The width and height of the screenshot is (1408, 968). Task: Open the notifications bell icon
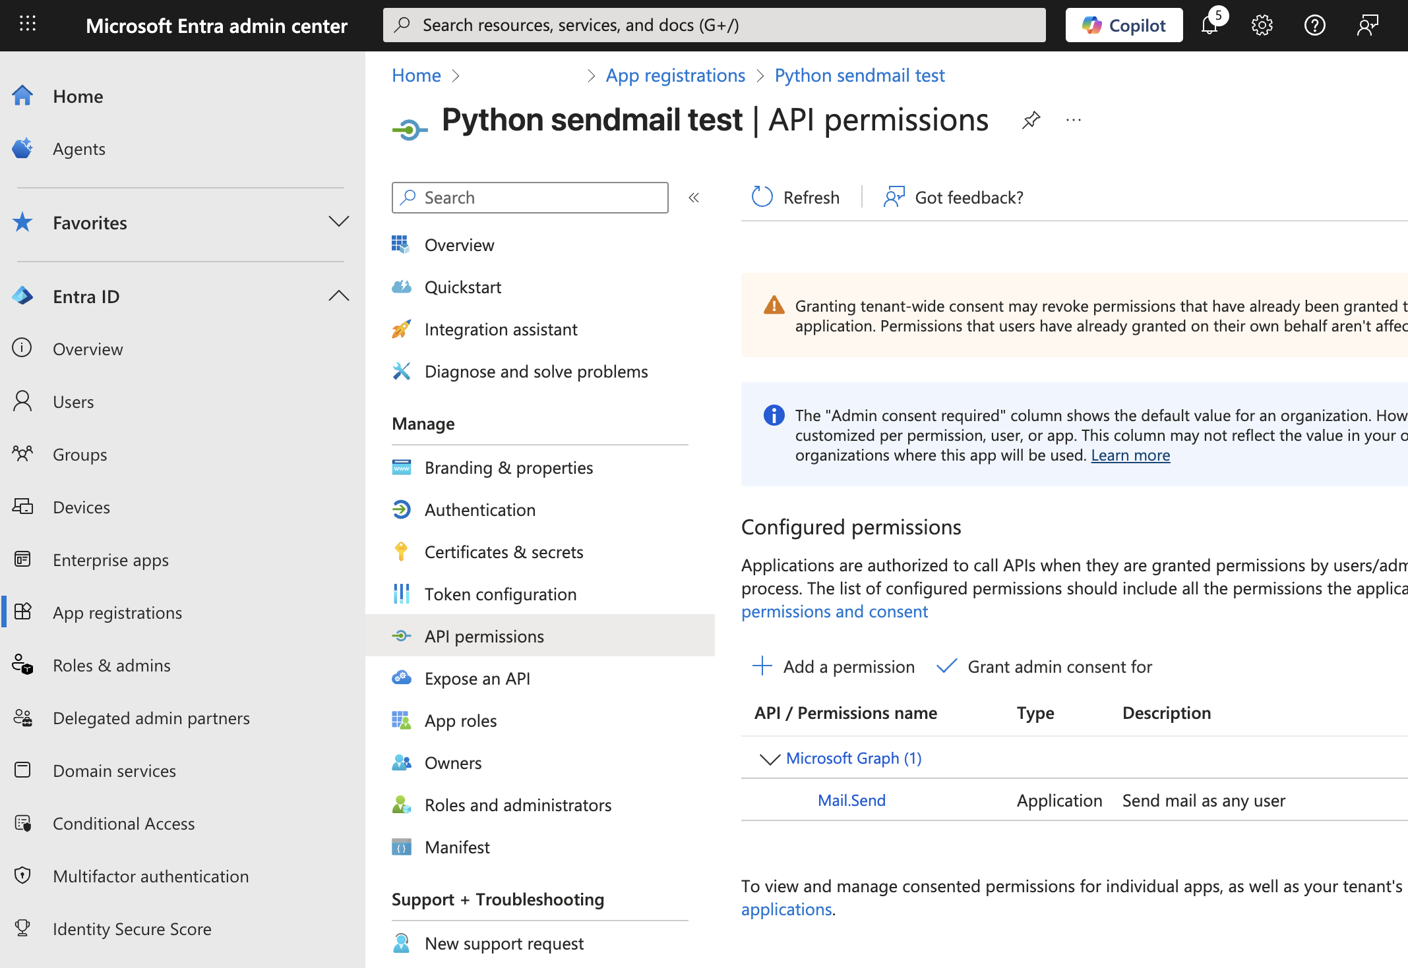click(x=1209, y=26)
